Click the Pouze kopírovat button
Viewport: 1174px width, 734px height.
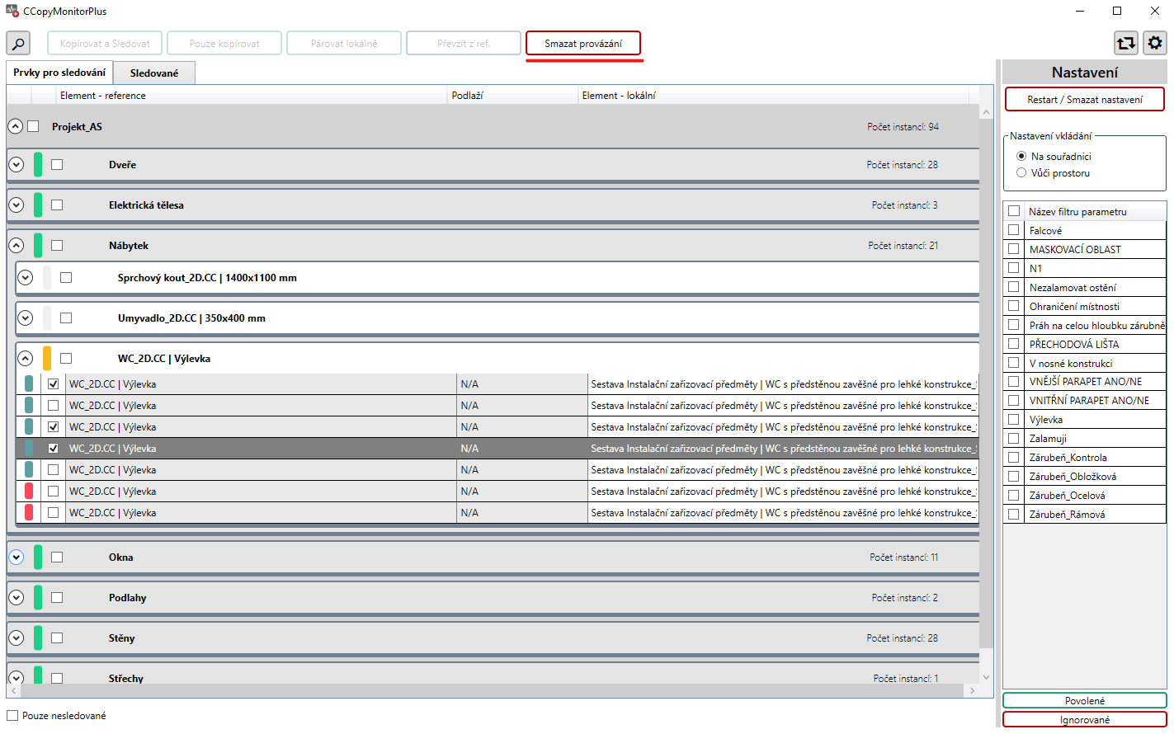[224, 43]
